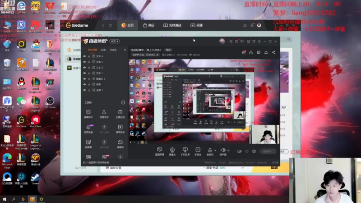
Task: Open the taskbar search icon
Action: pos(14,199)
